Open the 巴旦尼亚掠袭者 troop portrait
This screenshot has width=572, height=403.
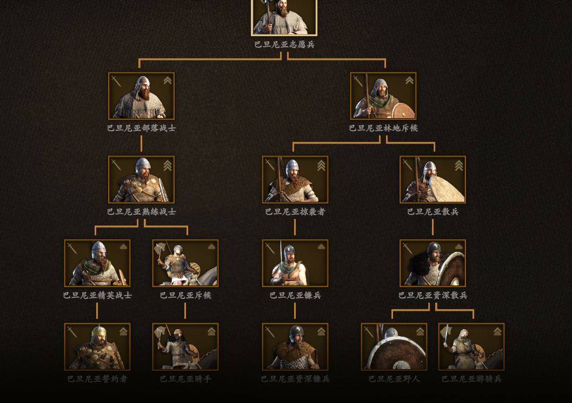point(295,180)
